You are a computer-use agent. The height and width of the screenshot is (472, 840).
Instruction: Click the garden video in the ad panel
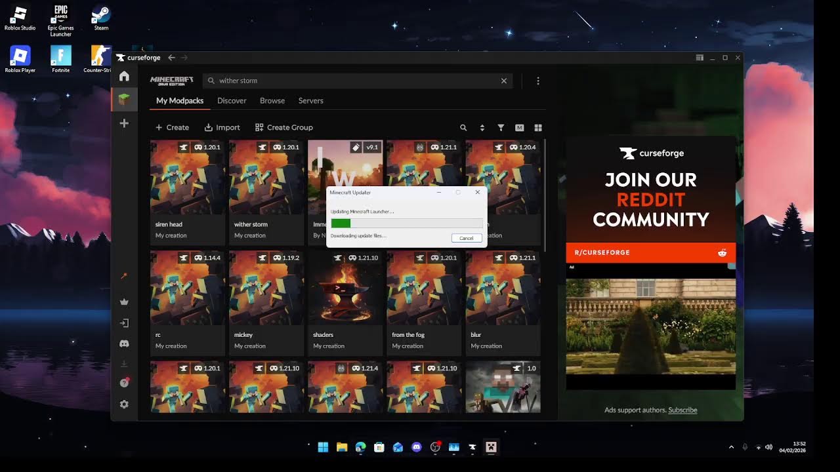tap(650, 326)
